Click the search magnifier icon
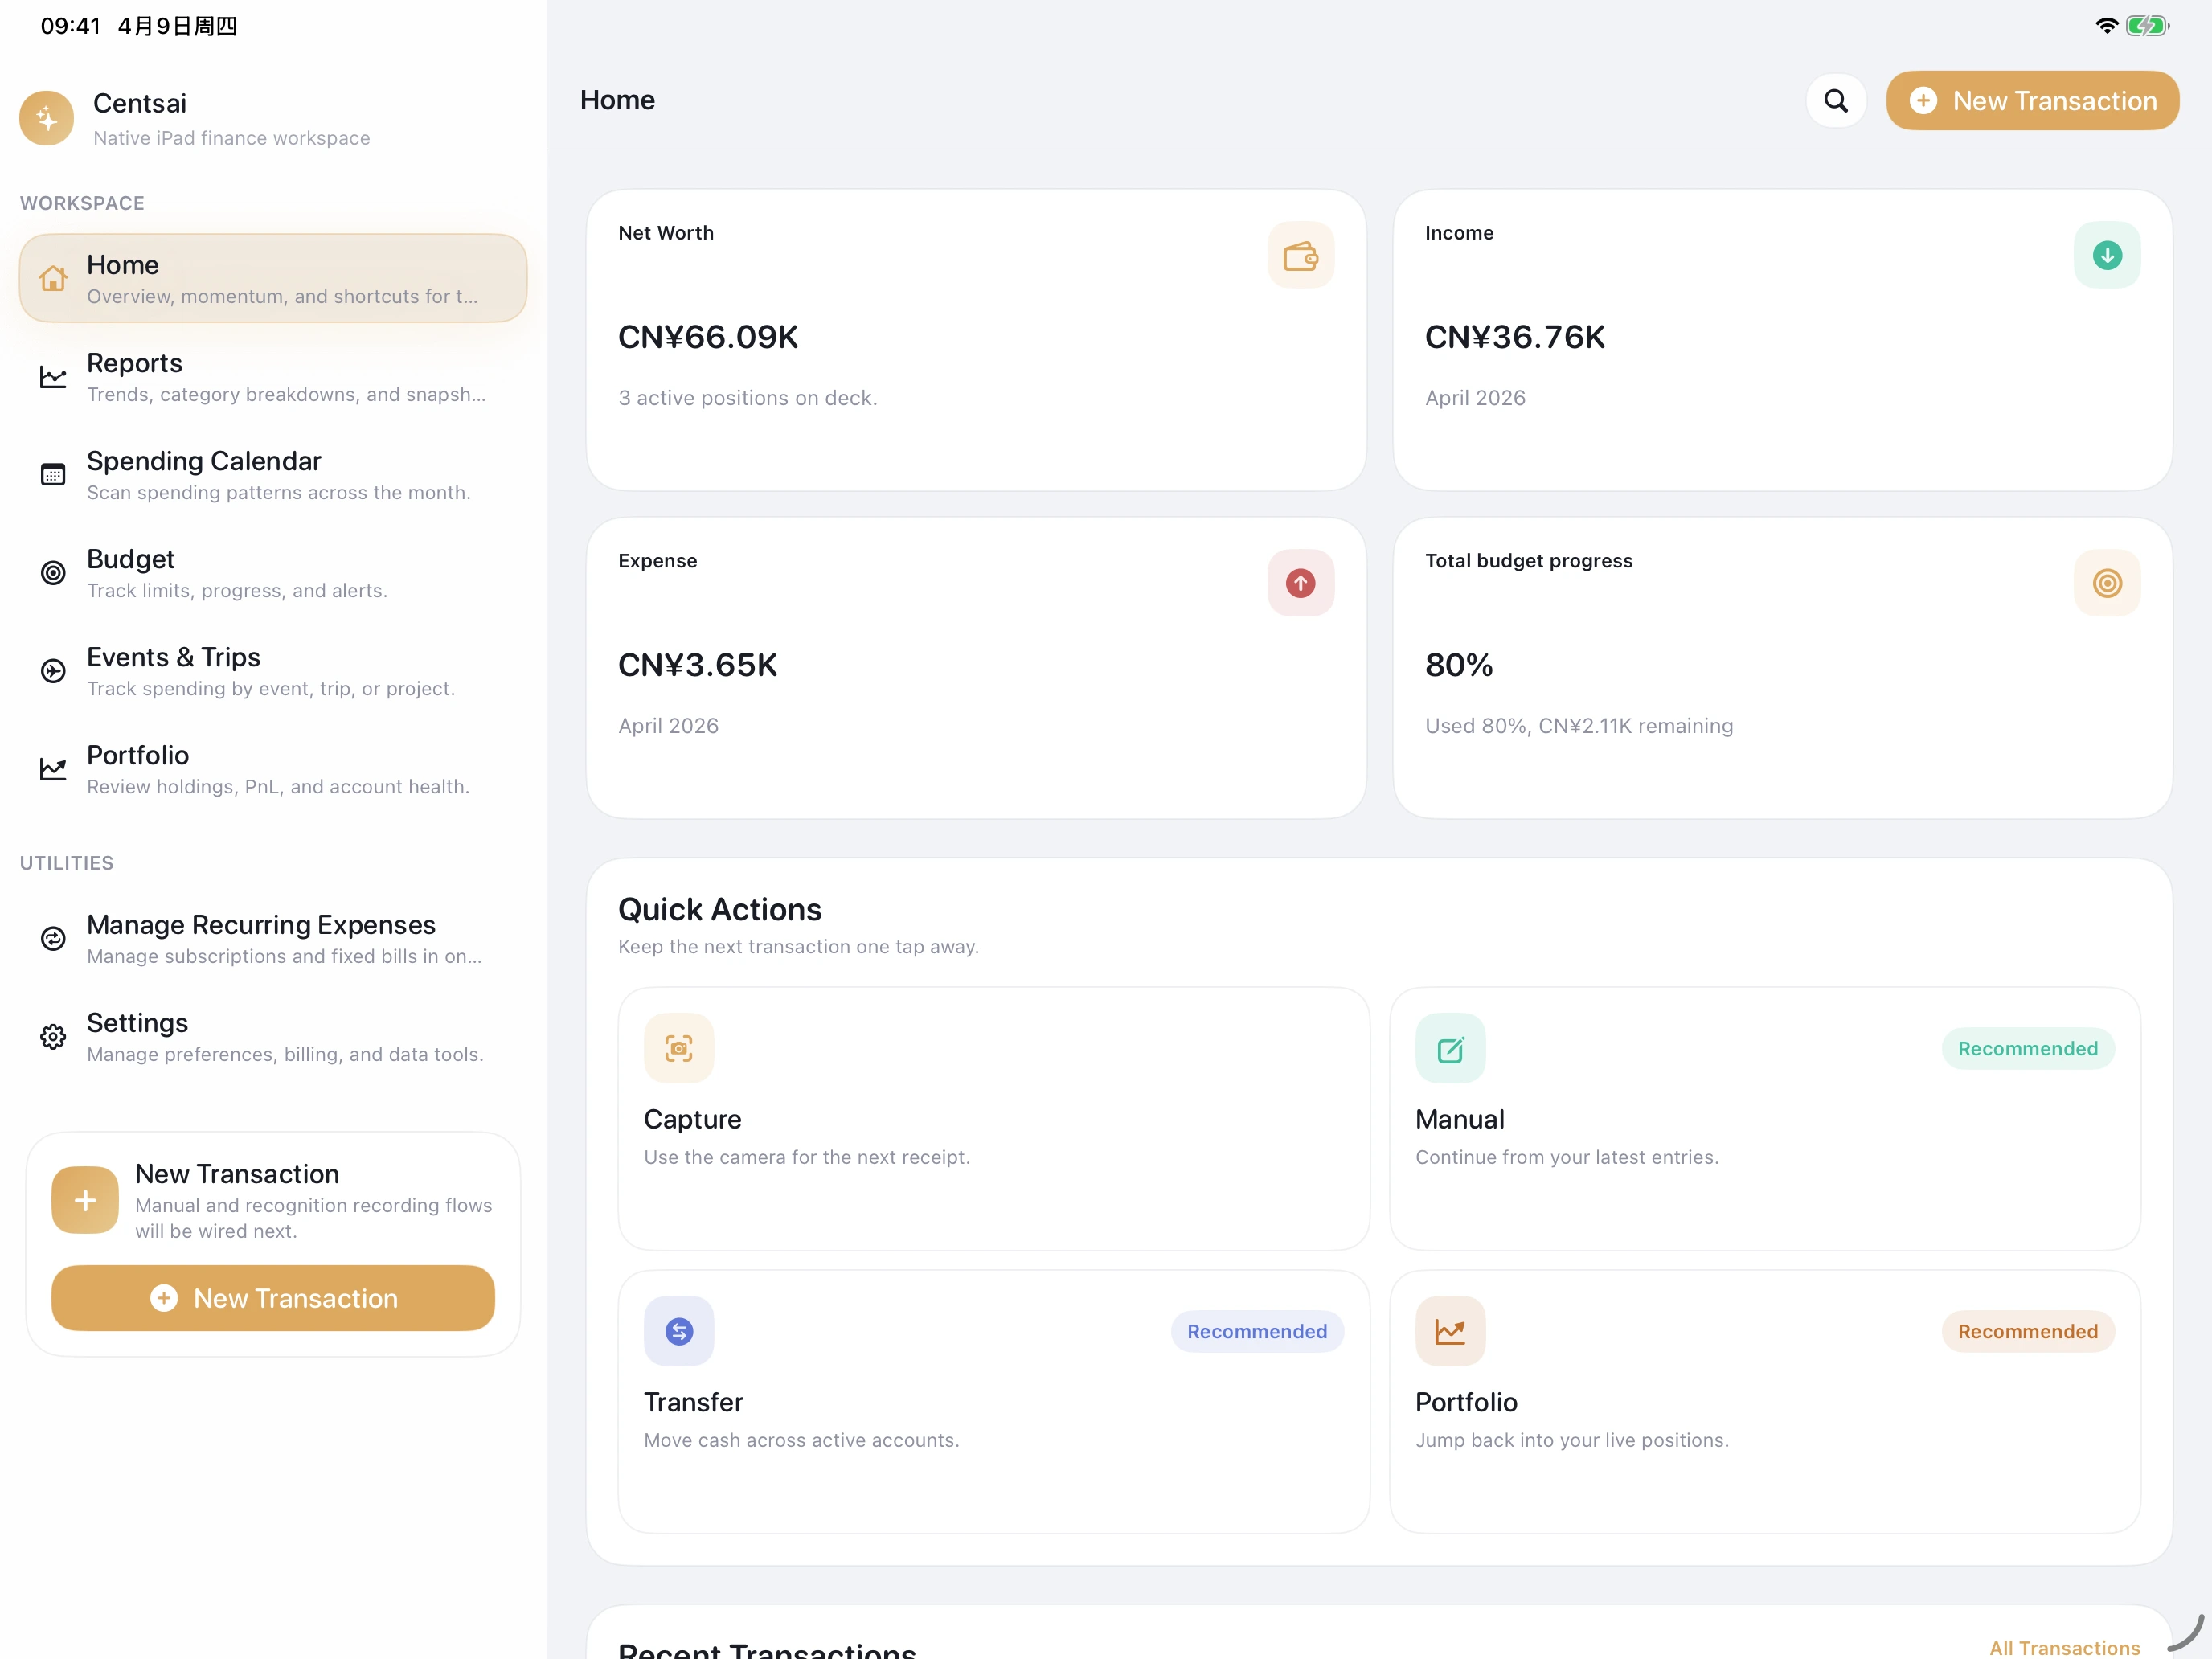The height and width of the screenshot is (1659, 2212). pyautogui.click(x=1836, y=100)
